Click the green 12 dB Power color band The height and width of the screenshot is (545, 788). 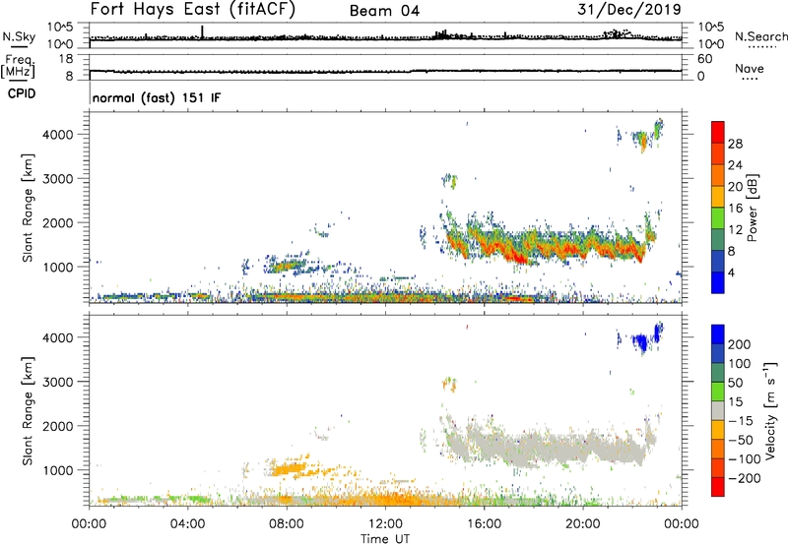[718, 218]
